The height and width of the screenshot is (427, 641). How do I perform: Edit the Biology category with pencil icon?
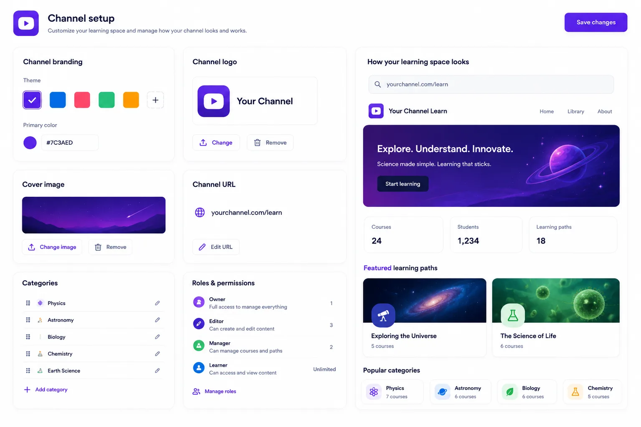click(x=157, y=337)
